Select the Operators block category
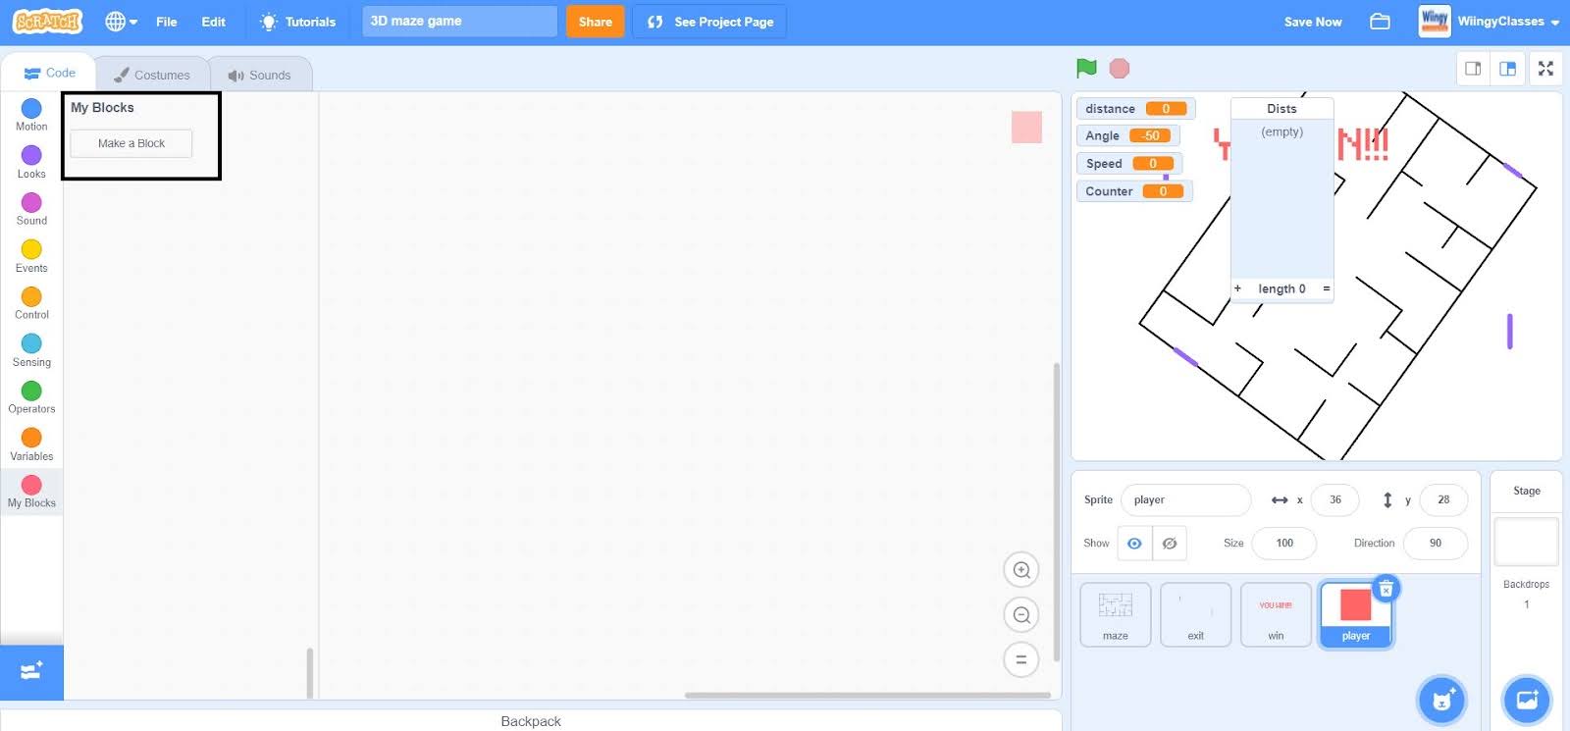1570x731 pixels. [x=31, y=397]
